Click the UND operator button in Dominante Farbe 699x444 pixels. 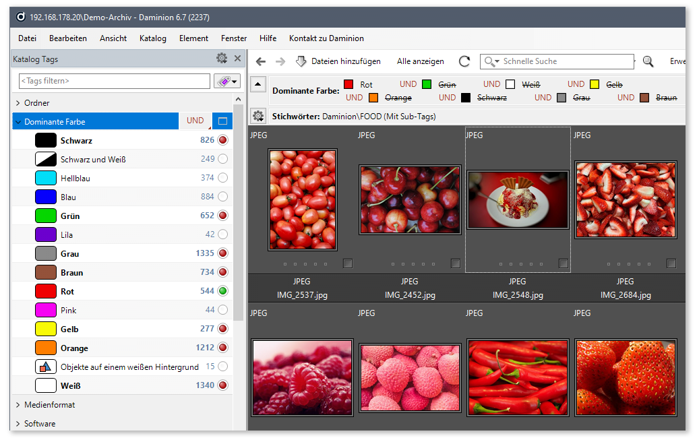195,121
